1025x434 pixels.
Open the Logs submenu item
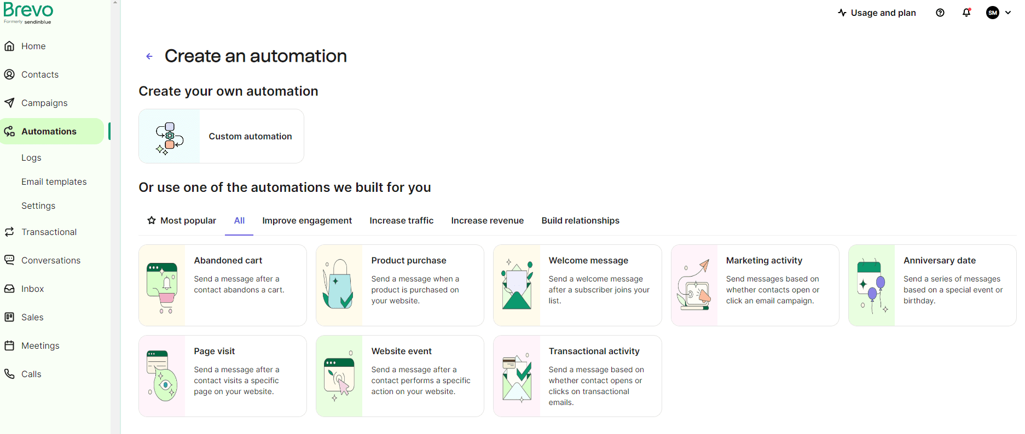31,157
